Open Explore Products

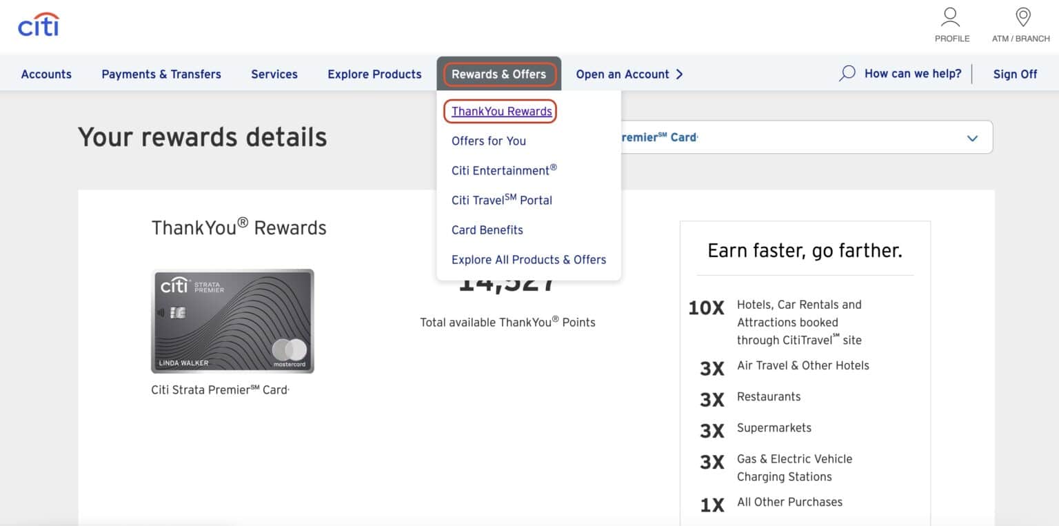point(374,74)
